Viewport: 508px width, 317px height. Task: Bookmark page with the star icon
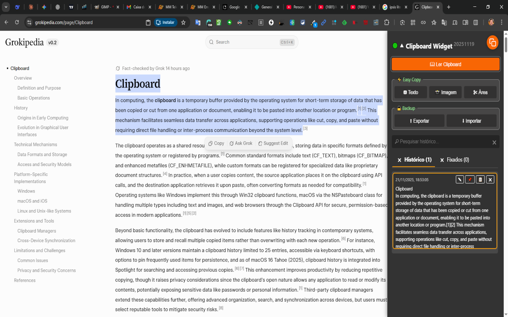point(183,23)
